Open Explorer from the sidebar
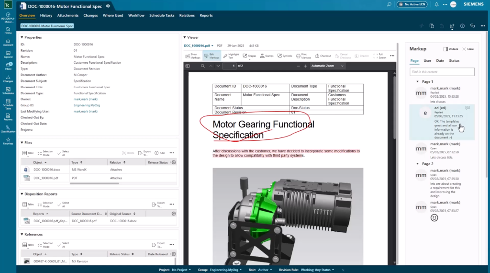 8,55
